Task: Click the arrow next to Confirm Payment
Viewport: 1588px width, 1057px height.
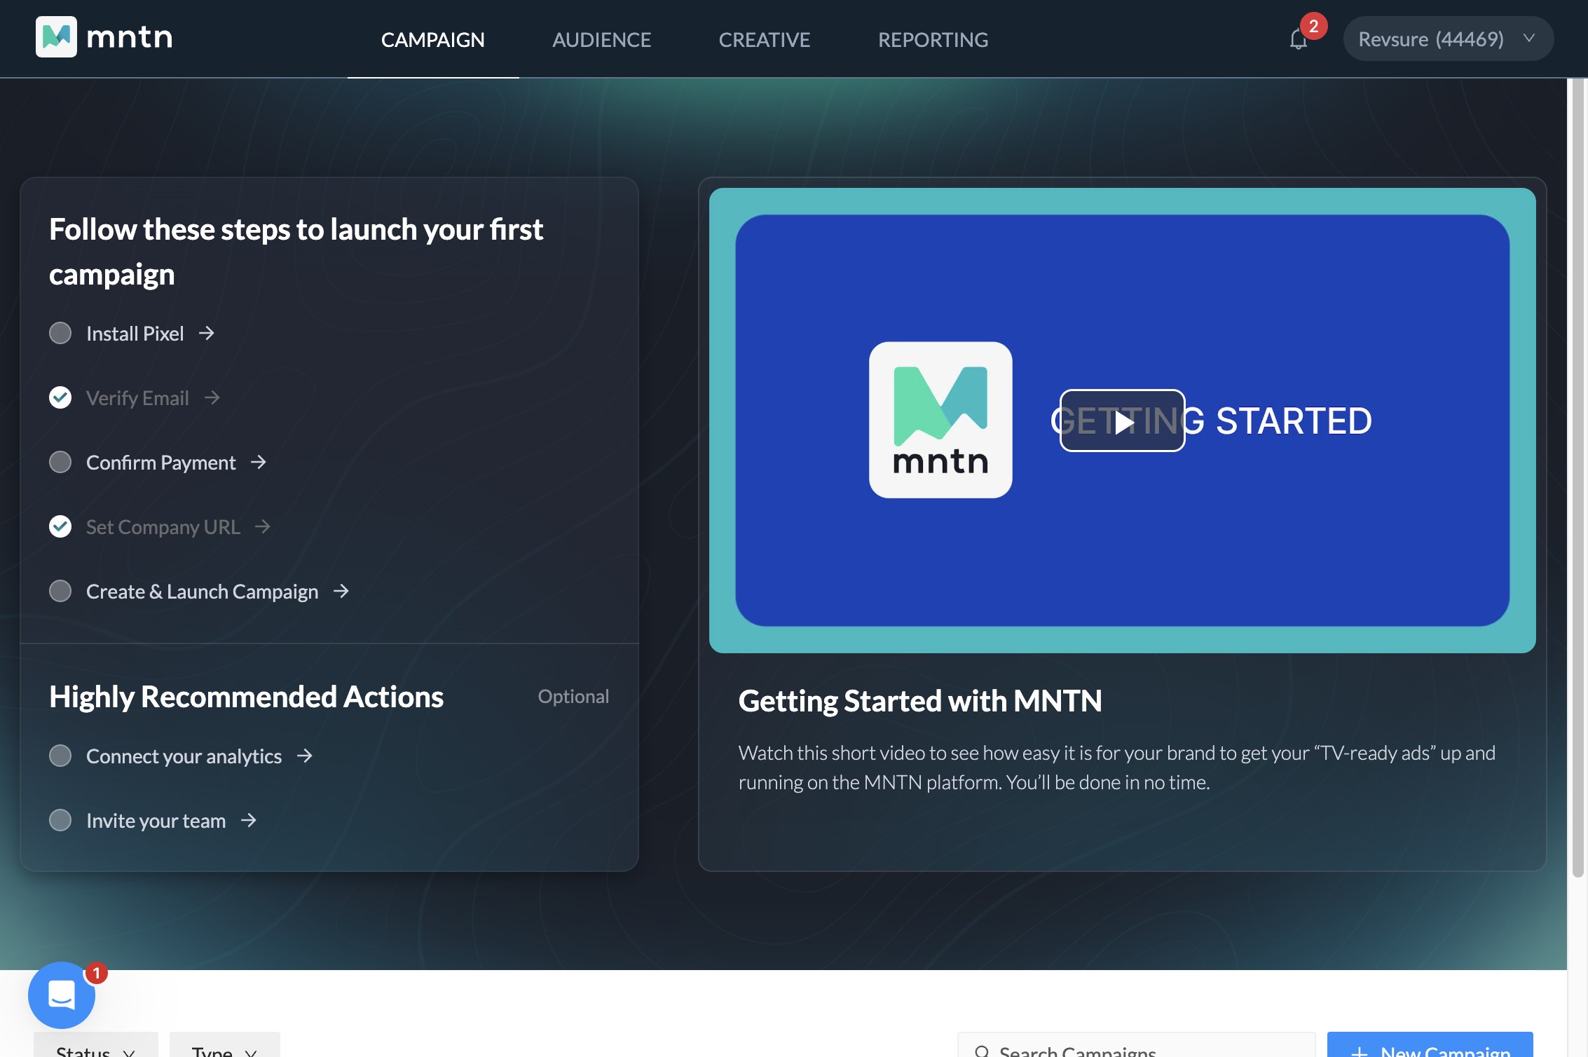Action: point(259,462)
